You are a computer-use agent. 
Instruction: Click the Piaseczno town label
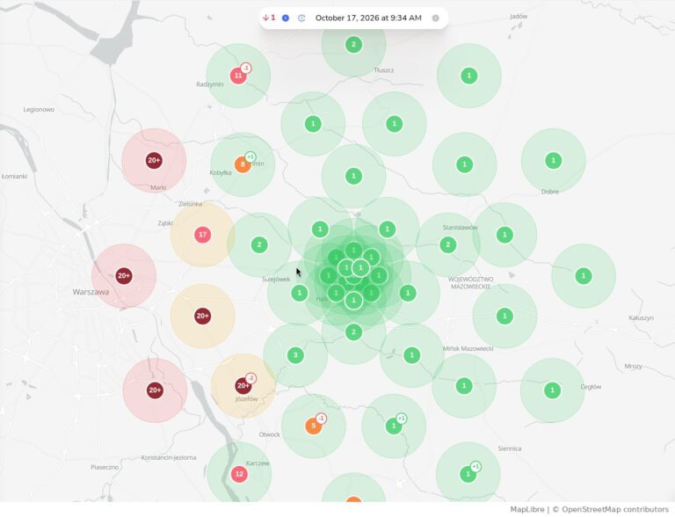pos(105,467)
